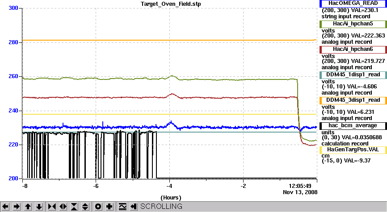Click the (Hours) x-axis label
This screenshot has width=387, height=212.
click(x=171, y=198)
